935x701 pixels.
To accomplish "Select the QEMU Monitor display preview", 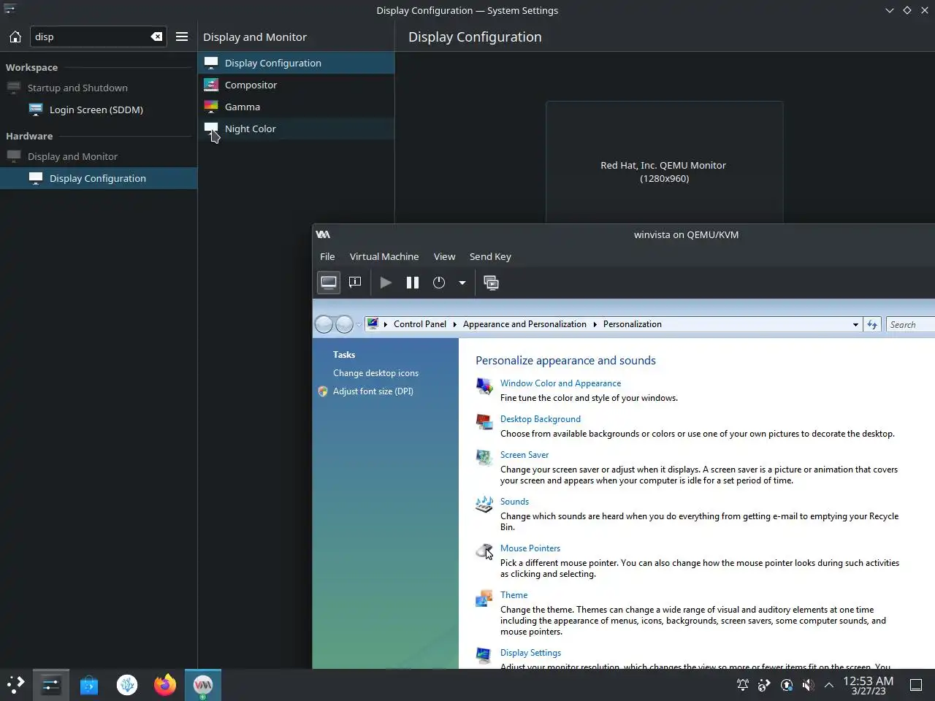I will click(x=664, y=162).
